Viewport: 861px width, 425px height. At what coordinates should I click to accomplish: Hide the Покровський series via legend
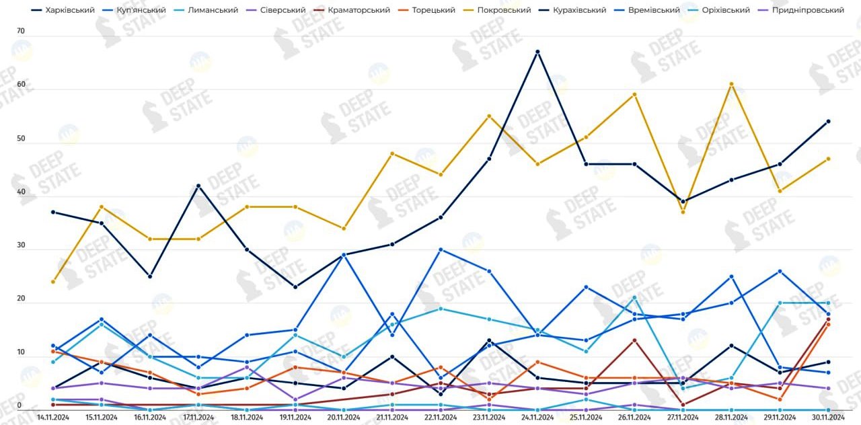504,10
